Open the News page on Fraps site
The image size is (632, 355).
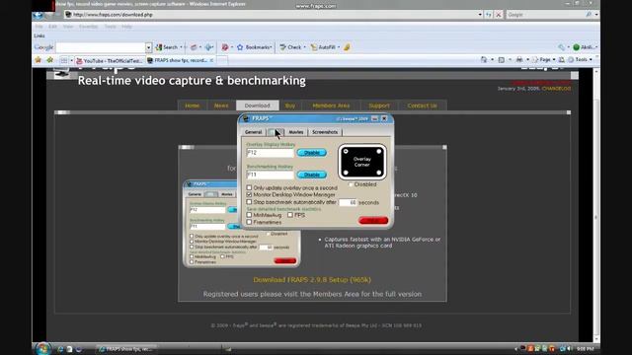221,106
